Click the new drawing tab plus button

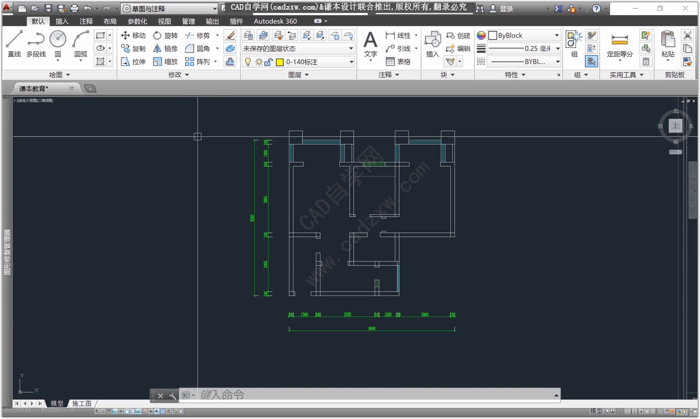click(90, 89)
